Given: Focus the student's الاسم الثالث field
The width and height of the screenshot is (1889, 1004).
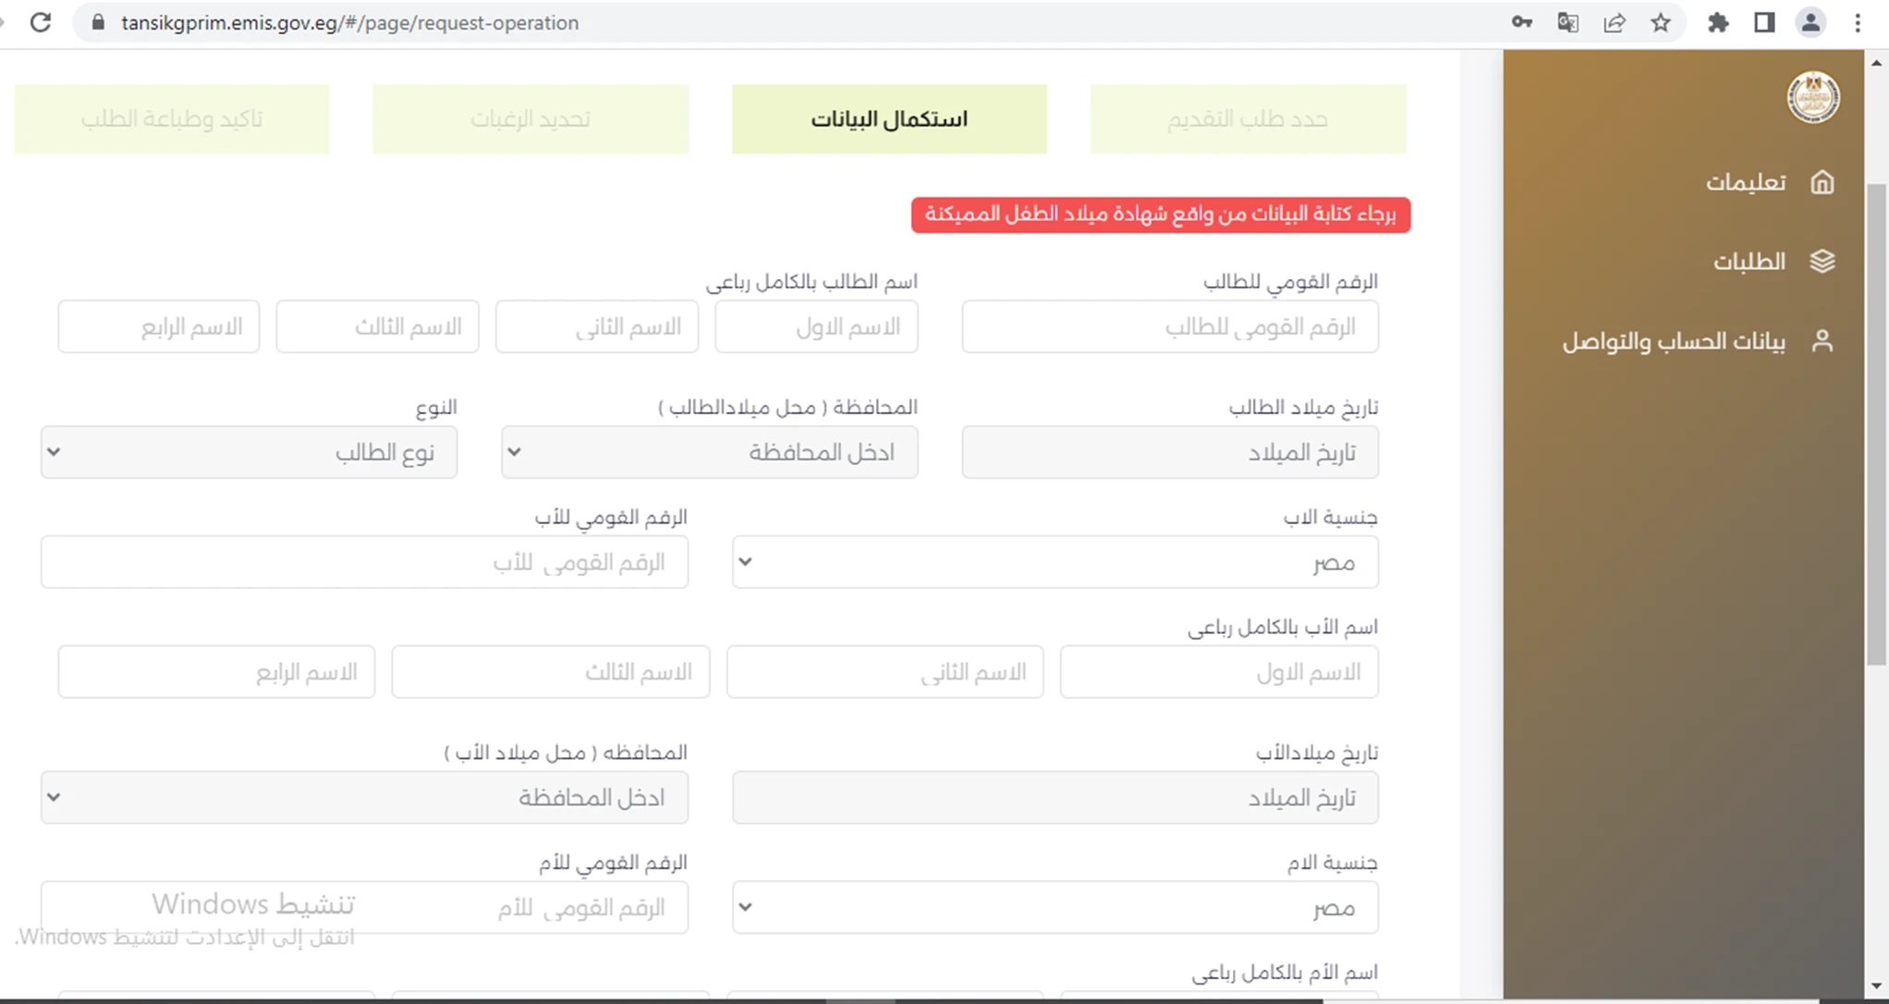Looking at the screenshot, I should click(378, 326).
